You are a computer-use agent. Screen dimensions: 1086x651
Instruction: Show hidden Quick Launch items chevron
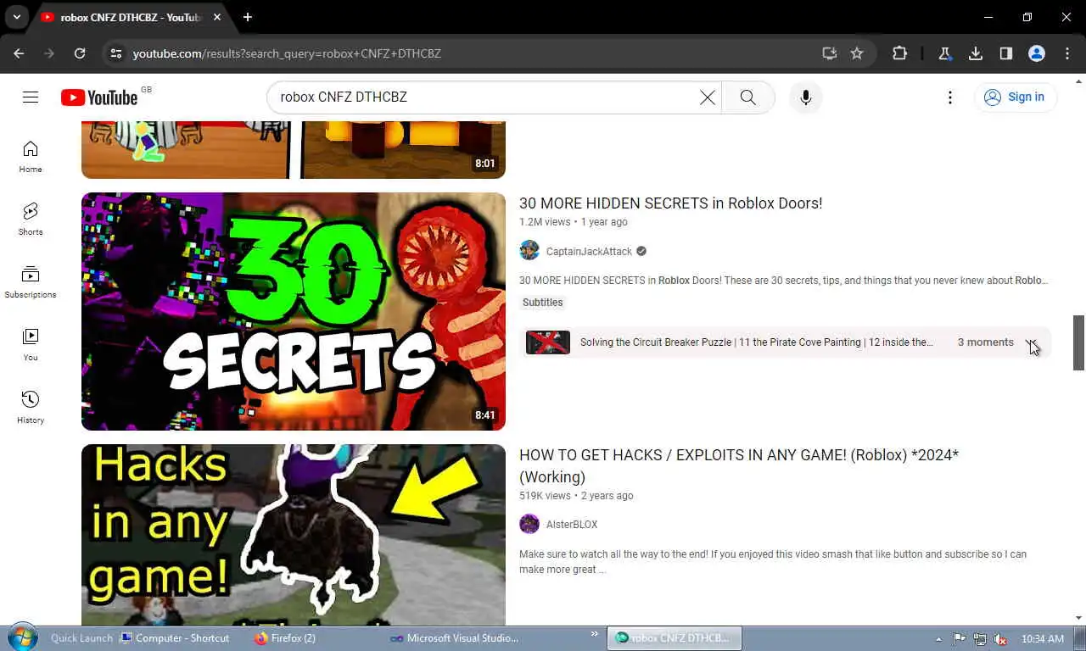coord(595,634)
